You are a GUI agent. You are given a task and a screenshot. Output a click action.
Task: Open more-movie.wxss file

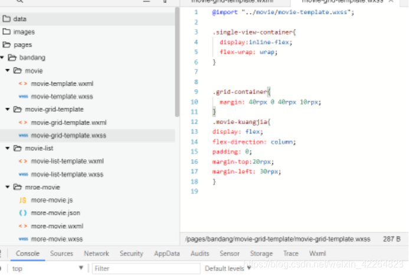[57, 239]
